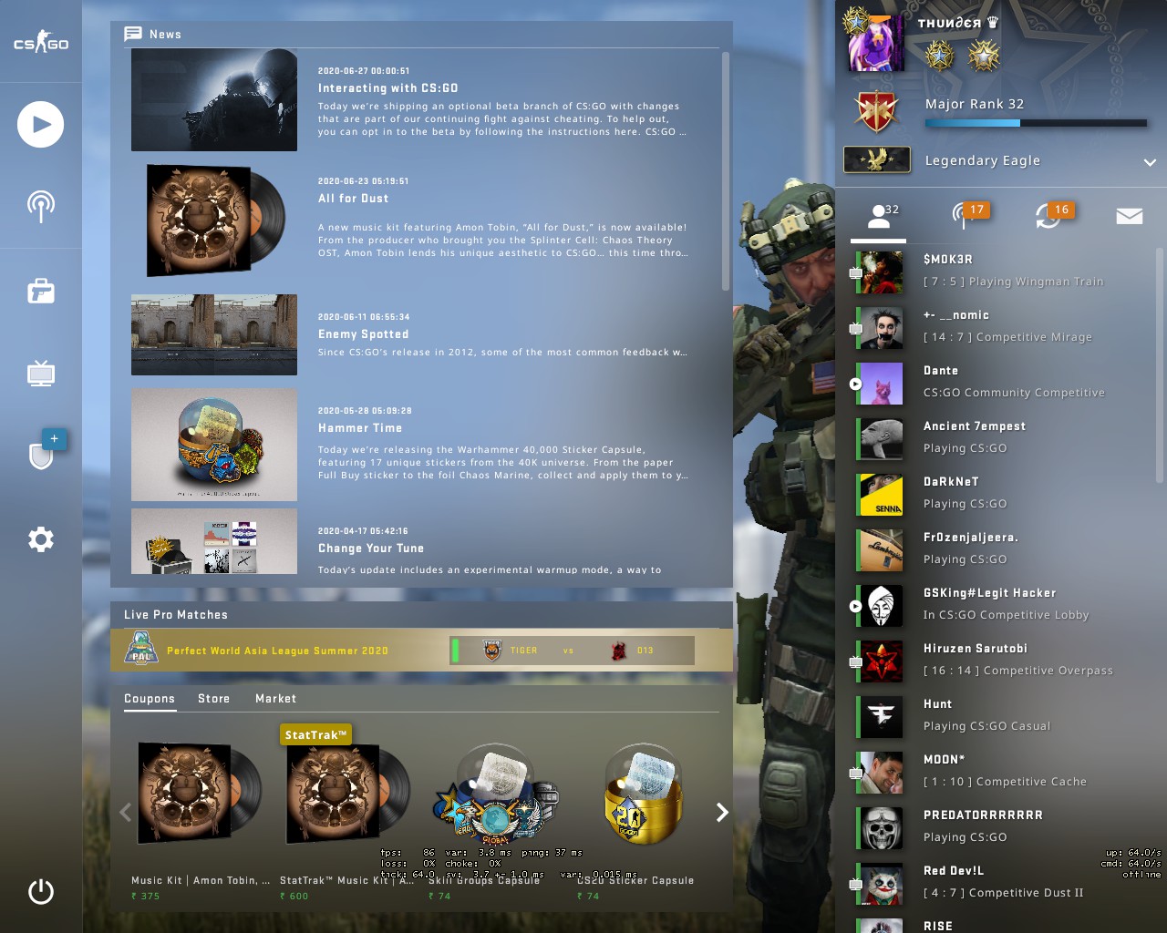
Task: Click the StatTrak label on music kit
Action: (x=315, y=734)
